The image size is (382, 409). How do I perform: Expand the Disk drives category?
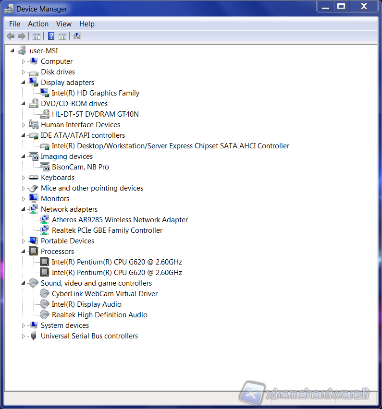coord(23,72)
